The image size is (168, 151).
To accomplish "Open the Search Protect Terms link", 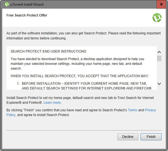I will pos(133,110).
